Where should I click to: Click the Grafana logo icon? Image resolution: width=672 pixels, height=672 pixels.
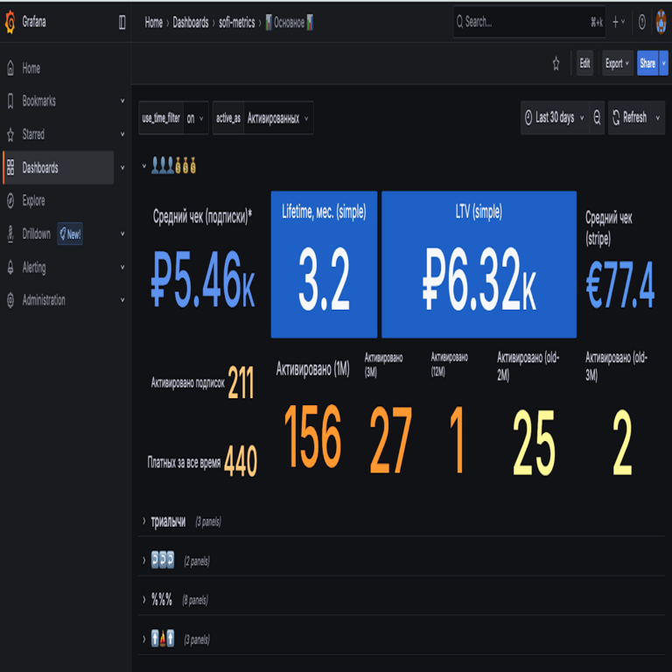click(x=10, y=23)
